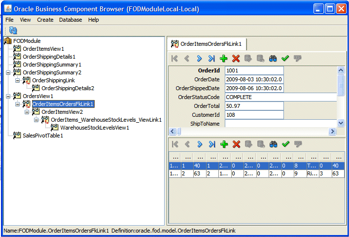Viewport: 349px width, 237px height.
Task: Go to last record in lower toolbar
Action: 212,144
